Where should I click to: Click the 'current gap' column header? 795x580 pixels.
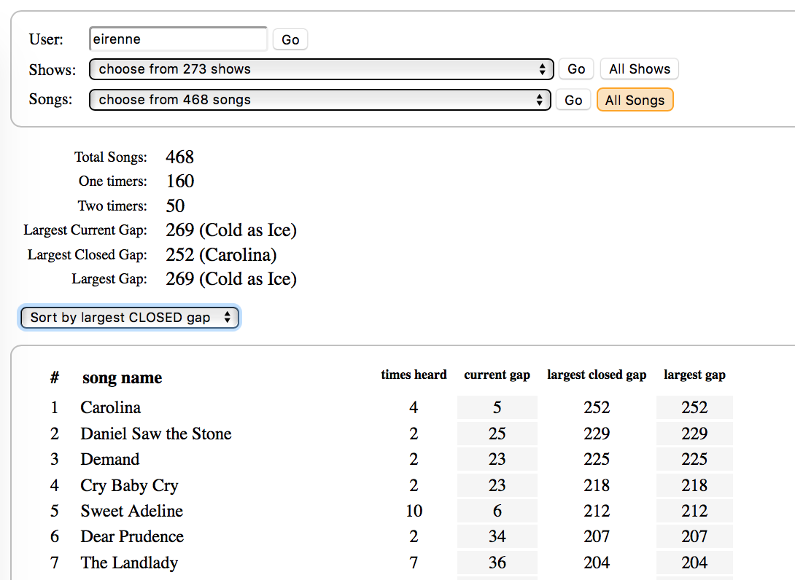pos(497,375)
